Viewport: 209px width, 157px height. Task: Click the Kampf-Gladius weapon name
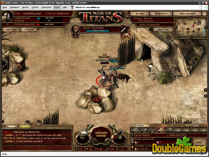point(142,135)
